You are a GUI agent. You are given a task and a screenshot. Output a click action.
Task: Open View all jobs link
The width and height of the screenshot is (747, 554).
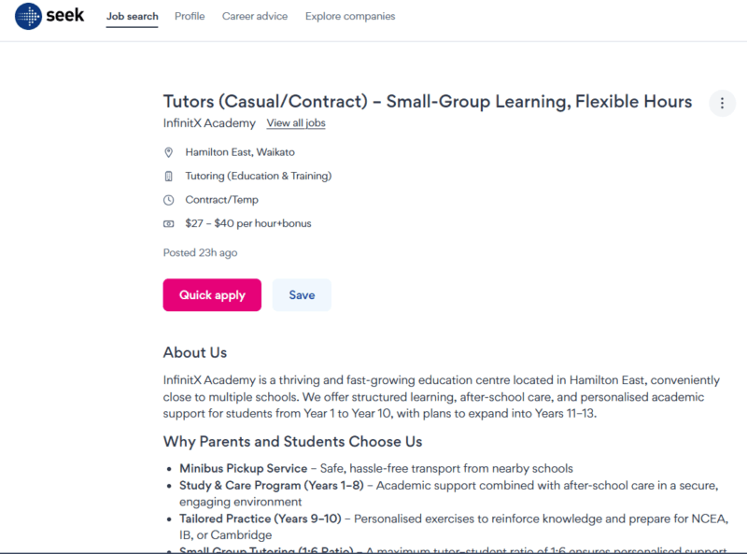pyautogui.click(x=296, y=123)
